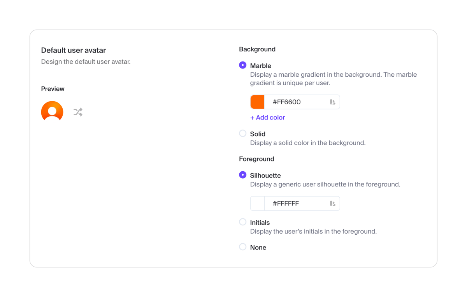The width and height of the screenshot is (467, 297).
Task: Click the Marble gradient description text
Action: [333, 79]
